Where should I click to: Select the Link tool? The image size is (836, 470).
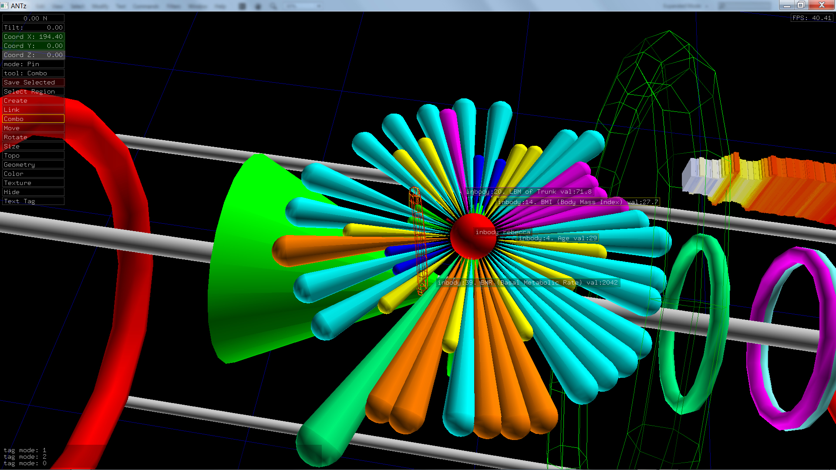tap(33, 110)
